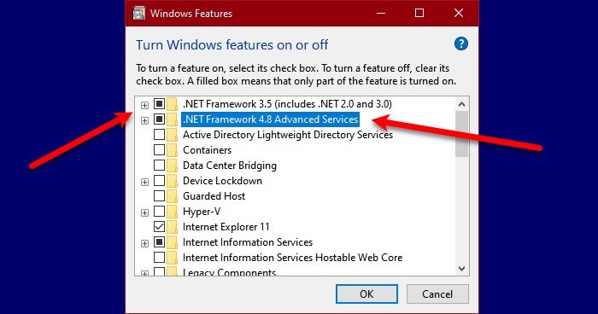Expand the Device Lockdown node
598x314 pixels.
[x=144, y=182]
